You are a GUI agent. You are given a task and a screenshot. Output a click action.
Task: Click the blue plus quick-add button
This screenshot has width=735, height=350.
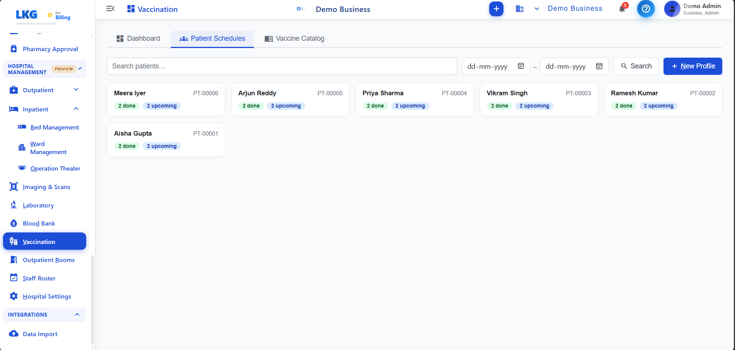coord(496,9)
